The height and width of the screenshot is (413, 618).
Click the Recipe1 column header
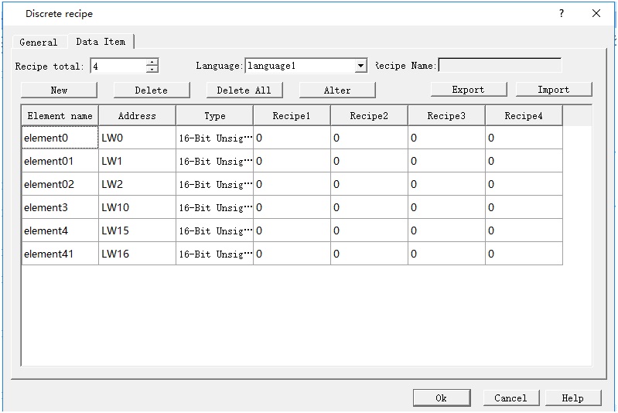point(292,116)
